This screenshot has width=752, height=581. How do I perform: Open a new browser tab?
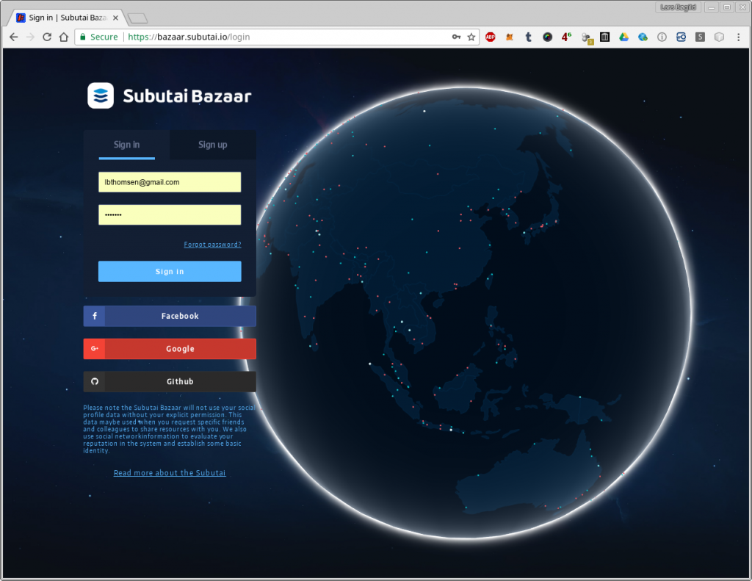137,18
